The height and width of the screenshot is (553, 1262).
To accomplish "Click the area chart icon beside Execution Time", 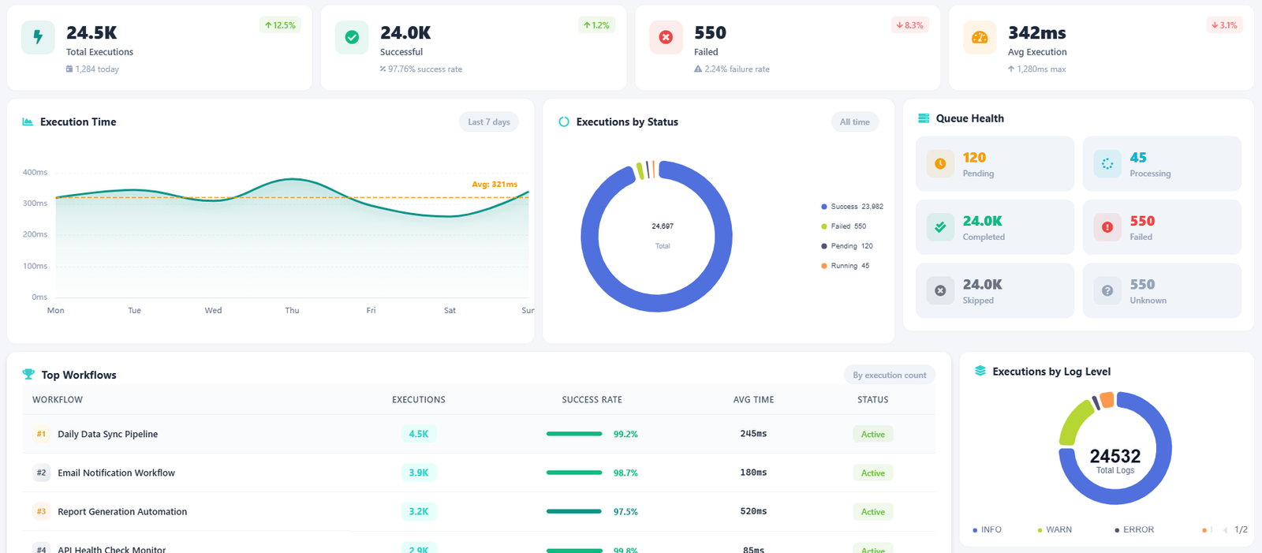I will 28,121.
